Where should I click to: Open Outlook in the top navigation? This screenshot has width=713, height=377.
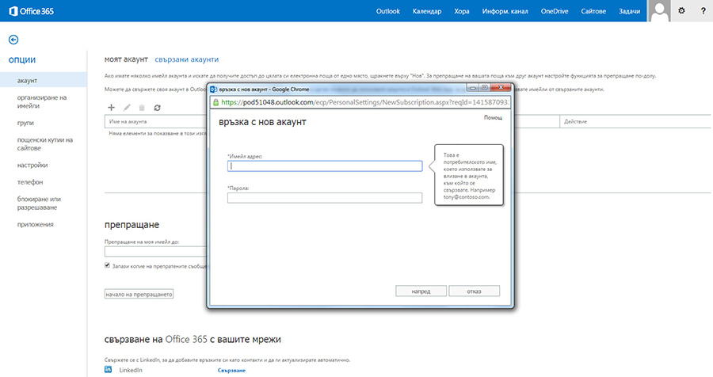point(388,11)
